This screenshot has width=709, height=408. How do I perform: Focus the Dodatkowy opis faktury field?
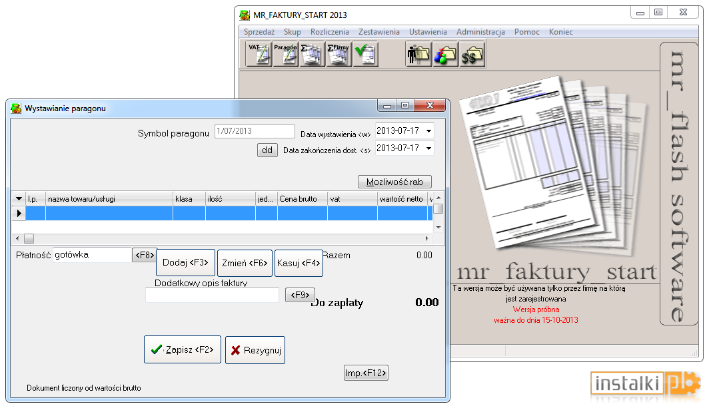[212, 295]
